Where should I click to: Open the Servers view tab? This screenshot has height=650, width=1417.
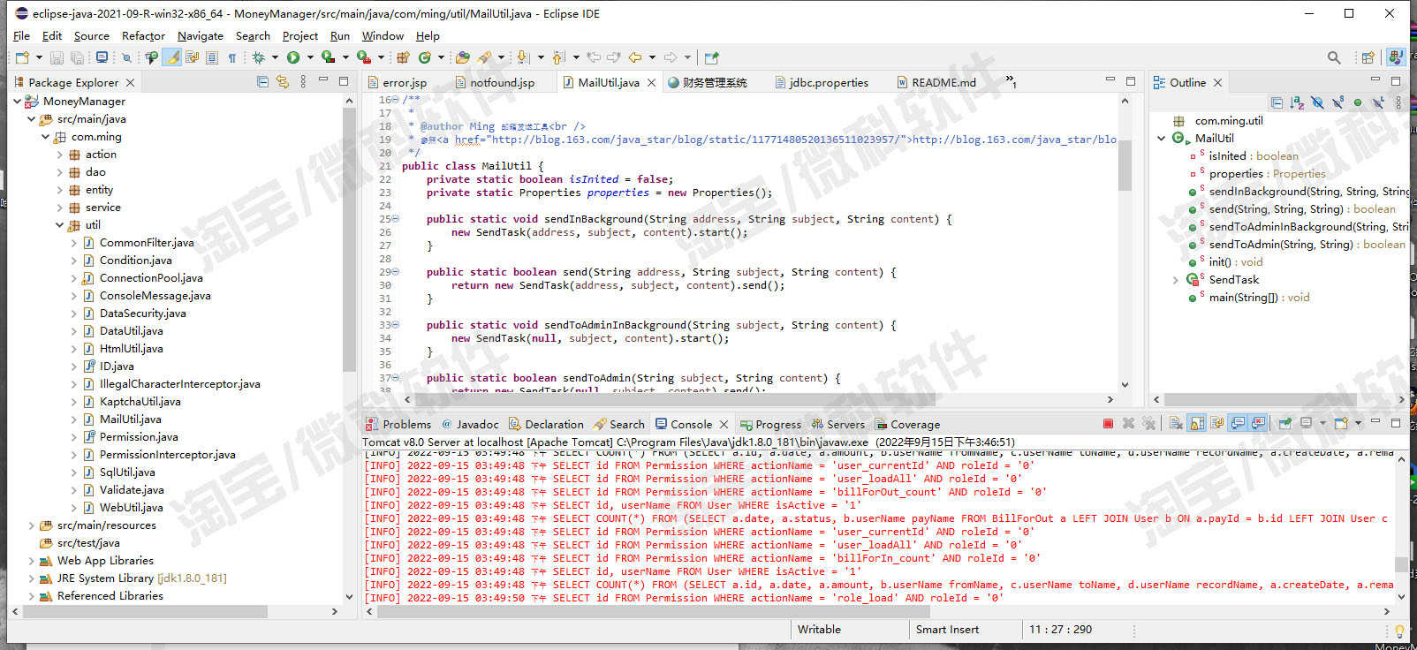pos(838,425)
